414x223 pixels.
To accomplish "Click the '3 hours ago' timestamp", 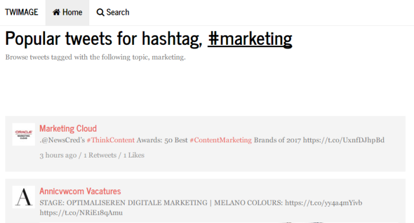I will point(58,155).
